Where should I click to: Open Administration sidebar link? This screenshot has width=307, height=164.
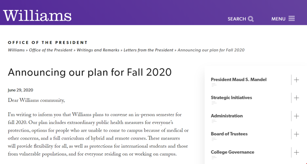[227, 116]
